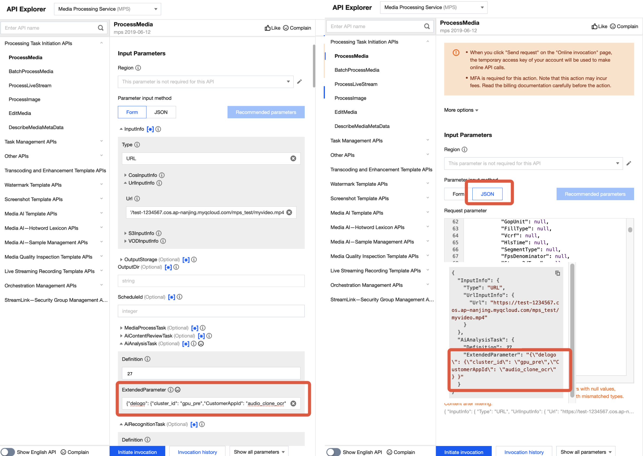Click search icon in left API name field
Viewport: 643px width, 456px height.
tap(100, 28)
